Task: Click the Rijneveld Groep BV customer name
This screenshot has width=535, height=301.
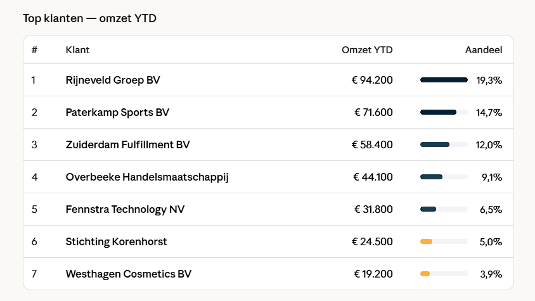Action: [x=113, y=80]
